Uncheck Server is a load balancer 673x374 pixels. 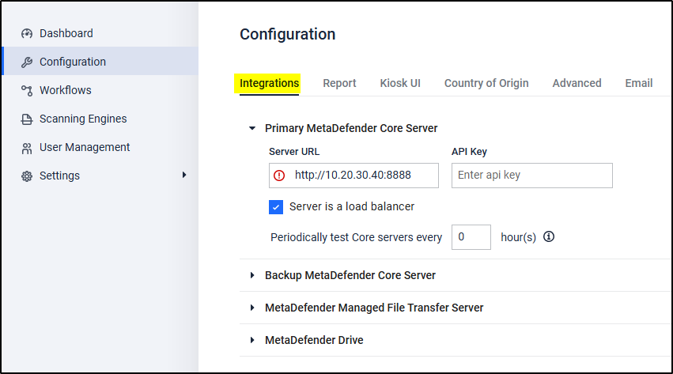[x=276, y=207]
